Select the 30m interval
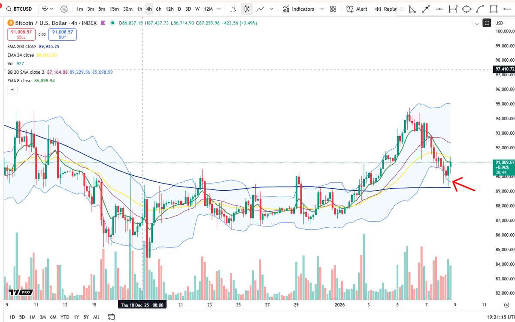The height and width of the screenshot is (322, 515). pyautogui.click(x=127, y=9)
